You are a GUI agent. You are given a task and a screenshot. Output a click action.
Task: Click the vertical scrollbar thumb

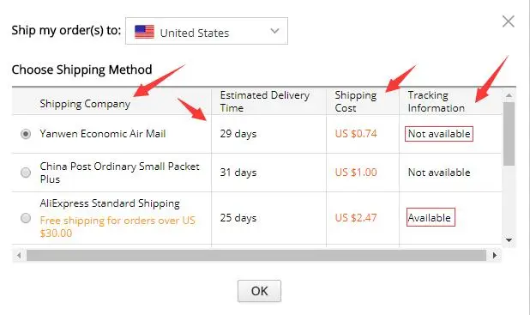[x=509, y=134]
